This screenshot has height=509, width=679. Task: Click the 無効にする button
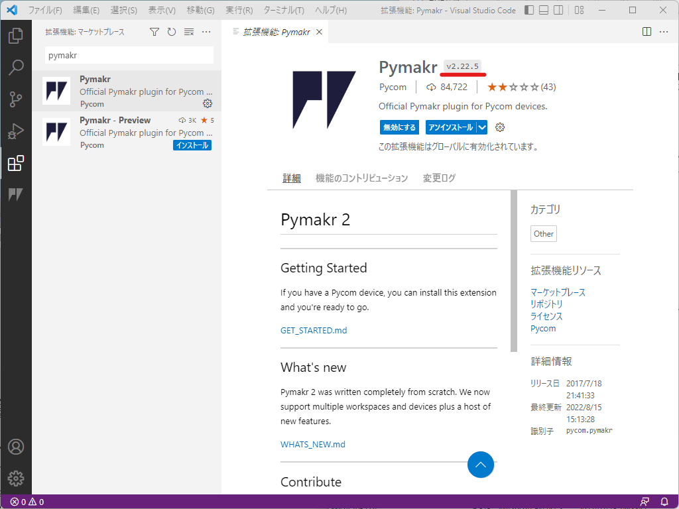(x=399, y=127)
